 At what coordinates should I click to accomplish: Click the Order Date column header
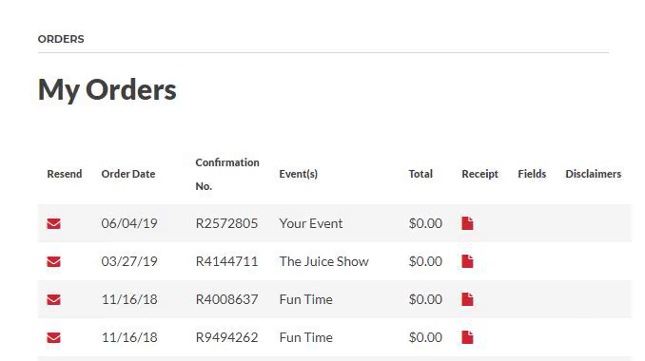tap(127, 174)
